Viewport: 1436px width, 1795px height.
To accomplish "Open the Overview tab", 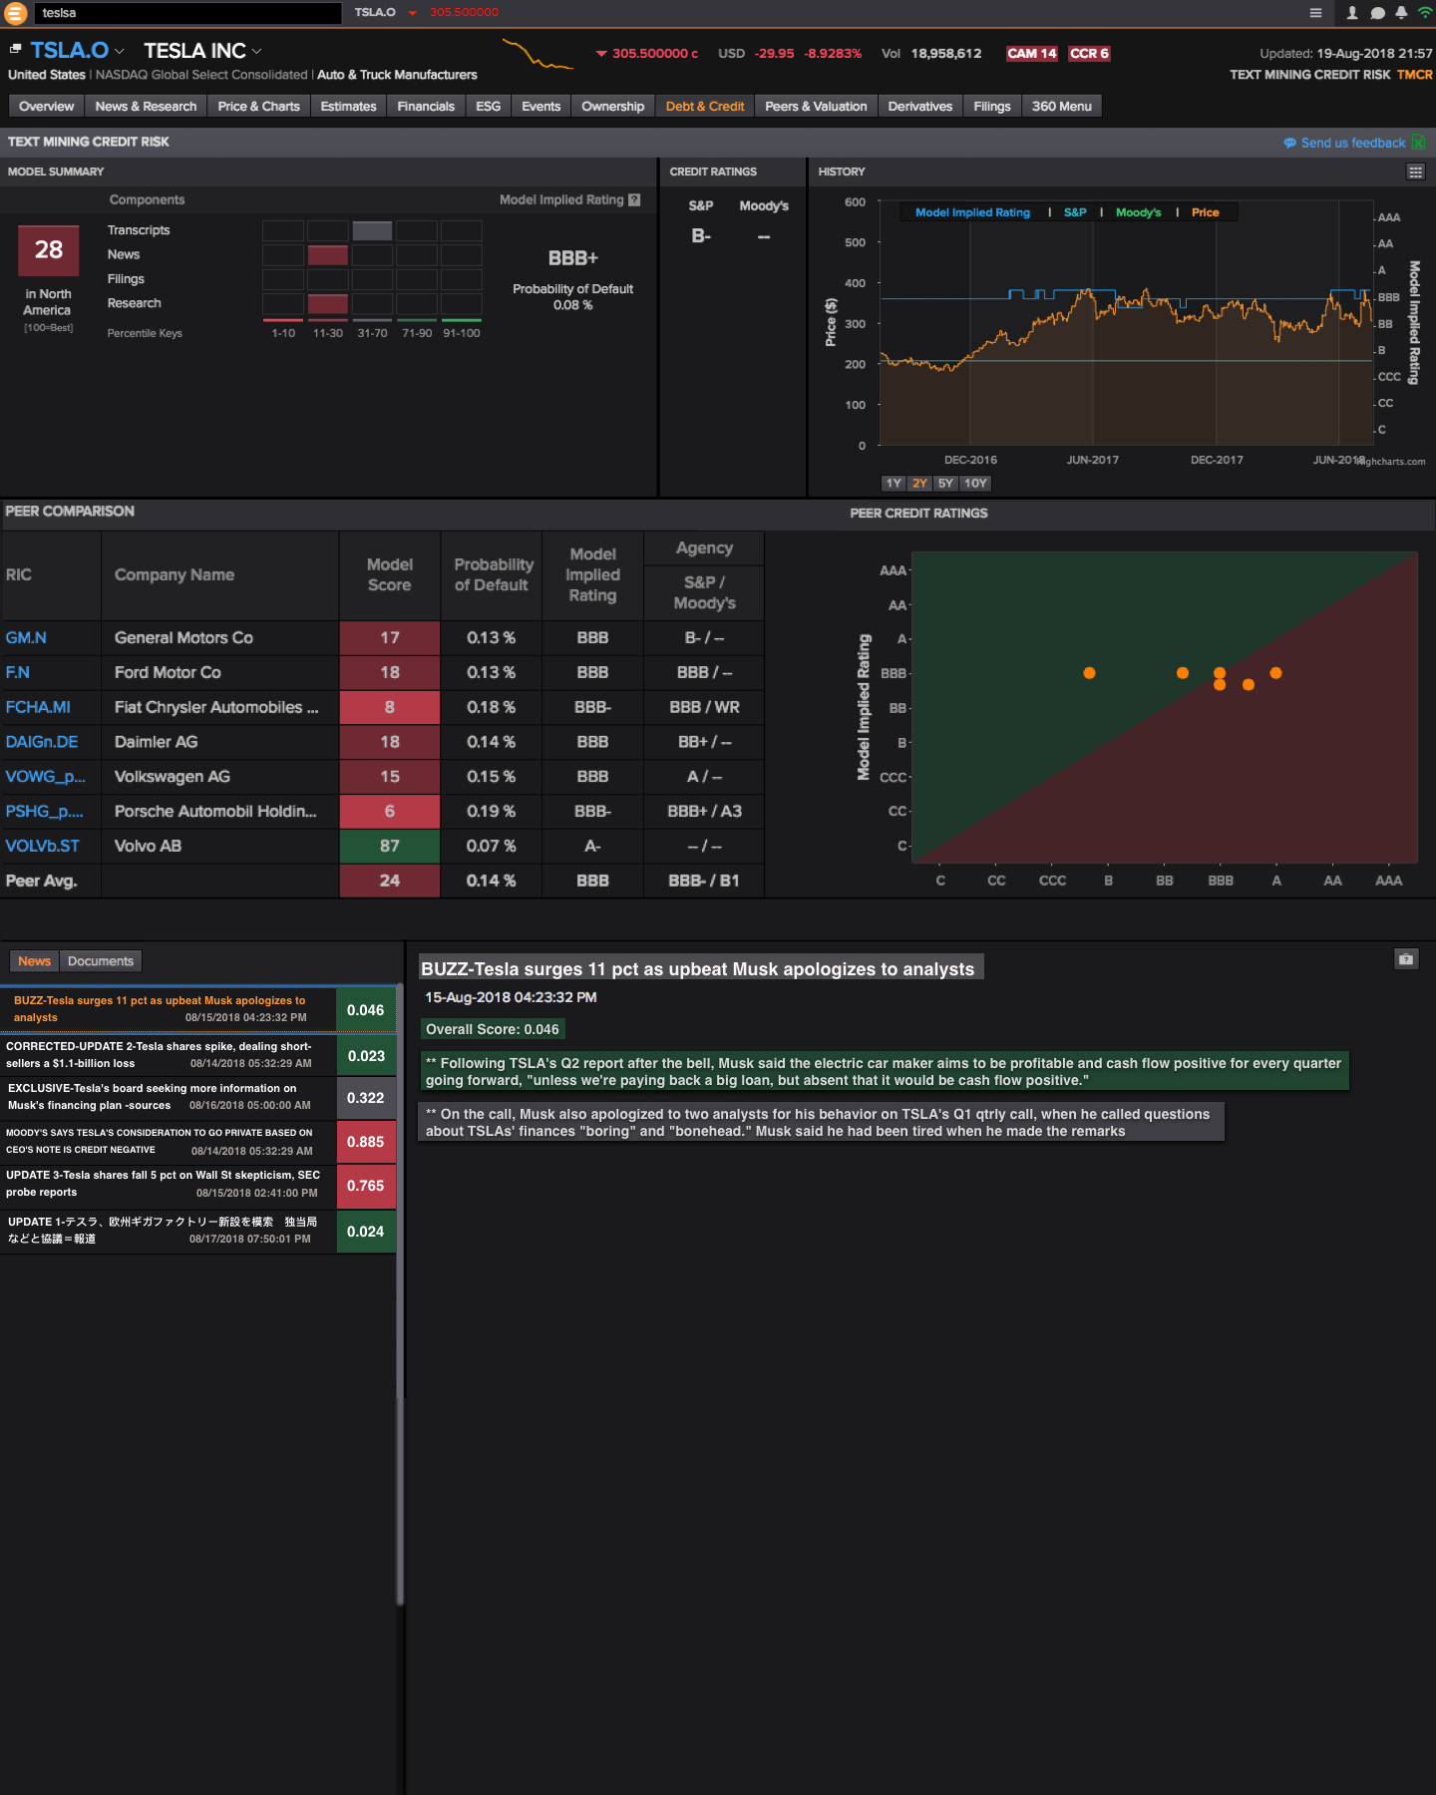I will click(x=46, y=107).
